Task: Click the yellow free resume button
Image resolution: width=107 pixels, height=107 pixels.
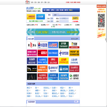Action: tap(31, 17)
